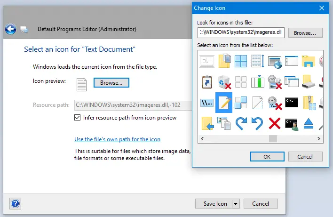
Task: Click the Text Document icon preview thumbnail
Action: click(81, 85)
